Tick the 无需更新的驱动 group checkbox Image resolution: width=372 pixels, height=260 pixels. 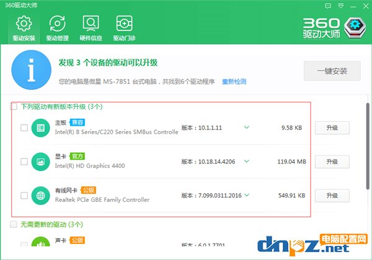point(14,224)
